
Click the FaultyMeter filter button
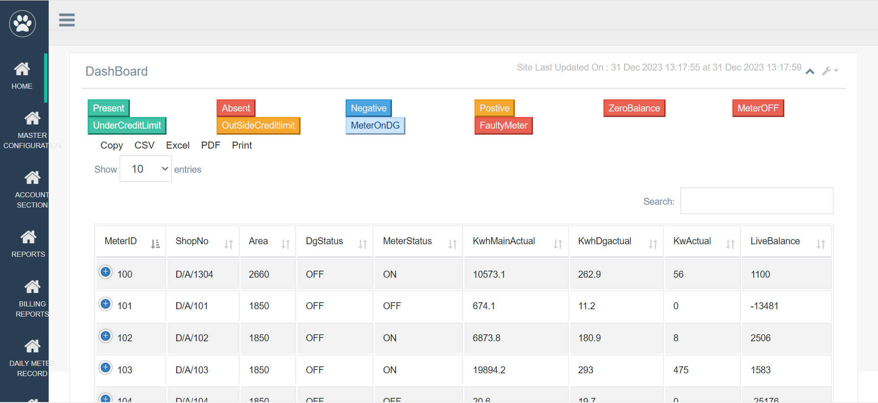(x=503, y=125)
